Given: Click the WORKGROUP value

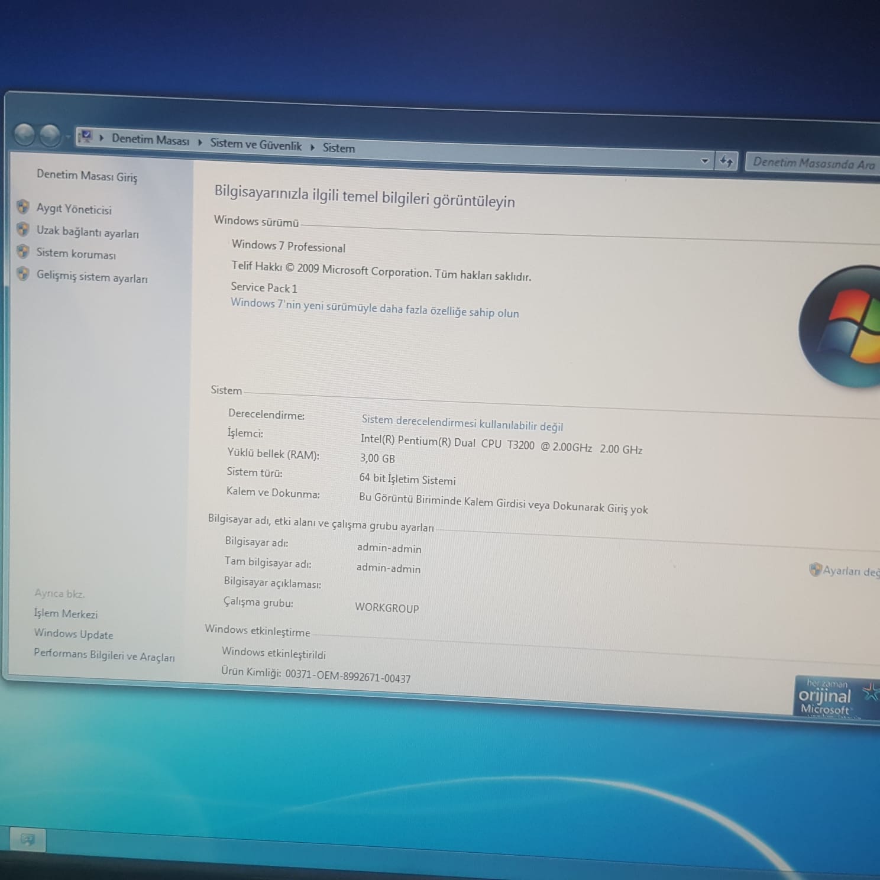Looking at the screenshot, I should [387, 608].
